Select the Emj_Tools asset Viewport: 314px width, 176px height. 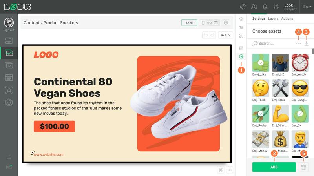[x=280, y=88]
